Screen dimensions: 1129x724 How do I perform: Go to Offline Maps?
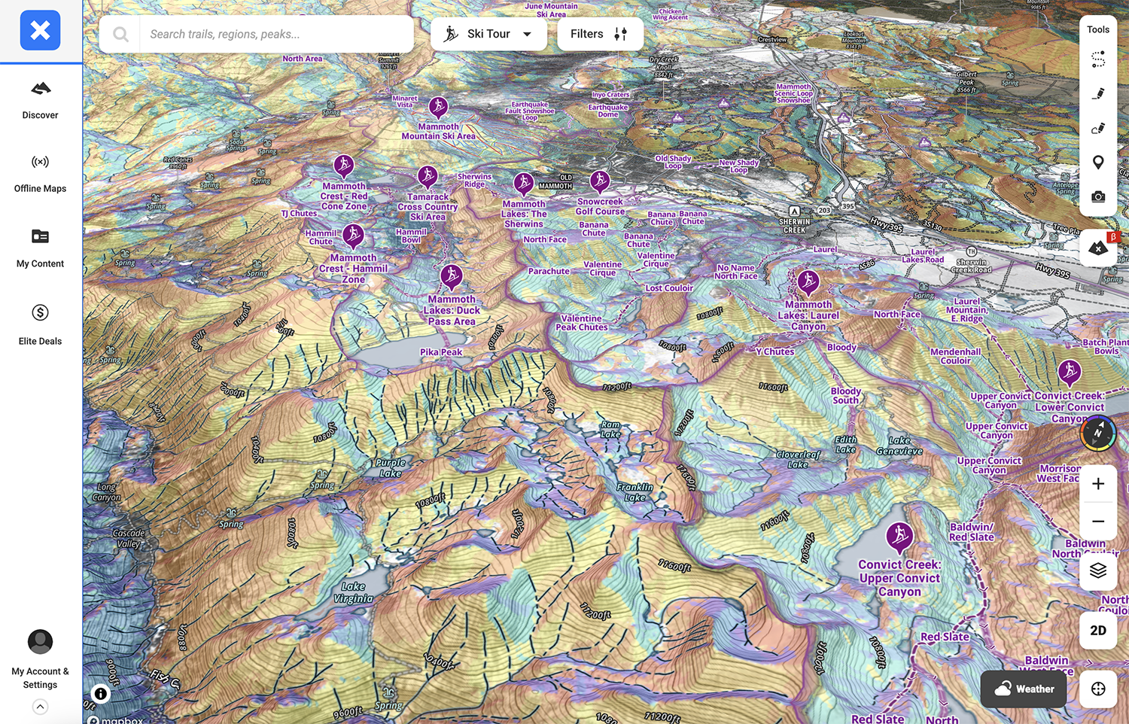(x=40, y=174)
